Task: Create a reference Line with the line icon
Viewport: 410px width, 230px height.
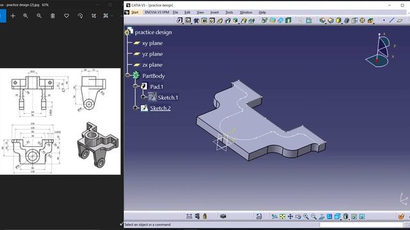Action: (x=391, y=20)
